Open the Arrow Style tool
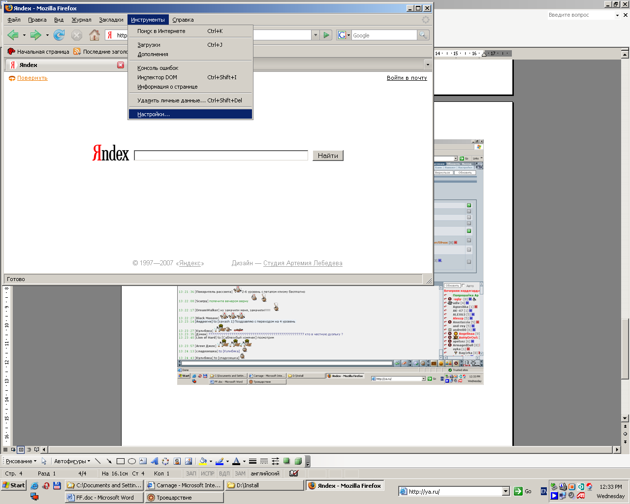Image resolution: width=630 pixels, height=504 pixels. click(275, 461)
